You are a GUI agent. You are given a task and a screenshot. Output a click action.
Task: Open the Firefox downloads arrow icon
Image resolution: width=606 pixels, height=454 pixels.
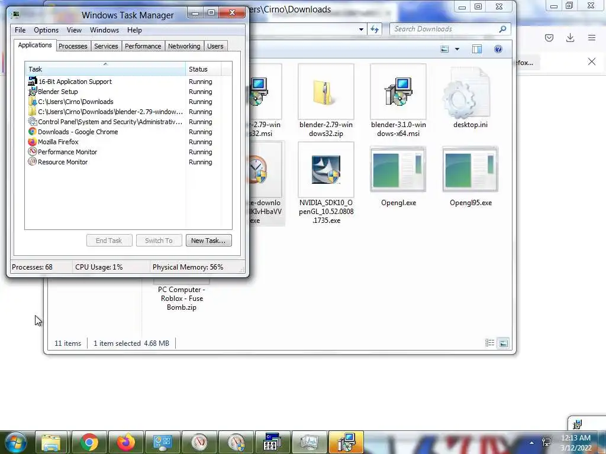[x=570, y=38]
